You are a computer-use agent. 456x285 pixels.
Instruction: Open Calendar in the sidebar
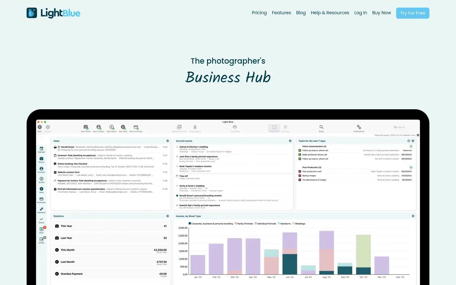tap(41, 149)
